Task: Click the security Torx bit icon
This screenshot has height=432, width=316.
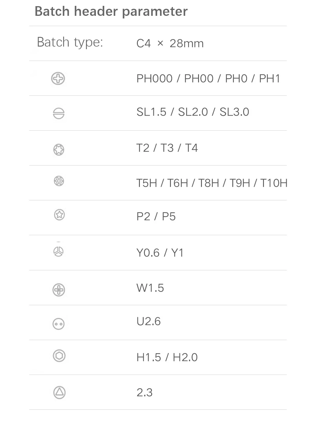Action: click(59, 181)
